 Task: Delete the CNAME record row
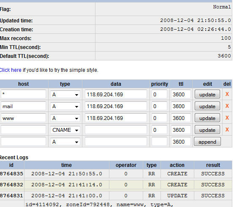[227, 130]
